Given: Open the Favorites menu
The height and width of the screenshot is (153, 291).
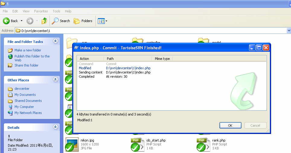Looking at the screenshot, I should click(x=41, y=11).
